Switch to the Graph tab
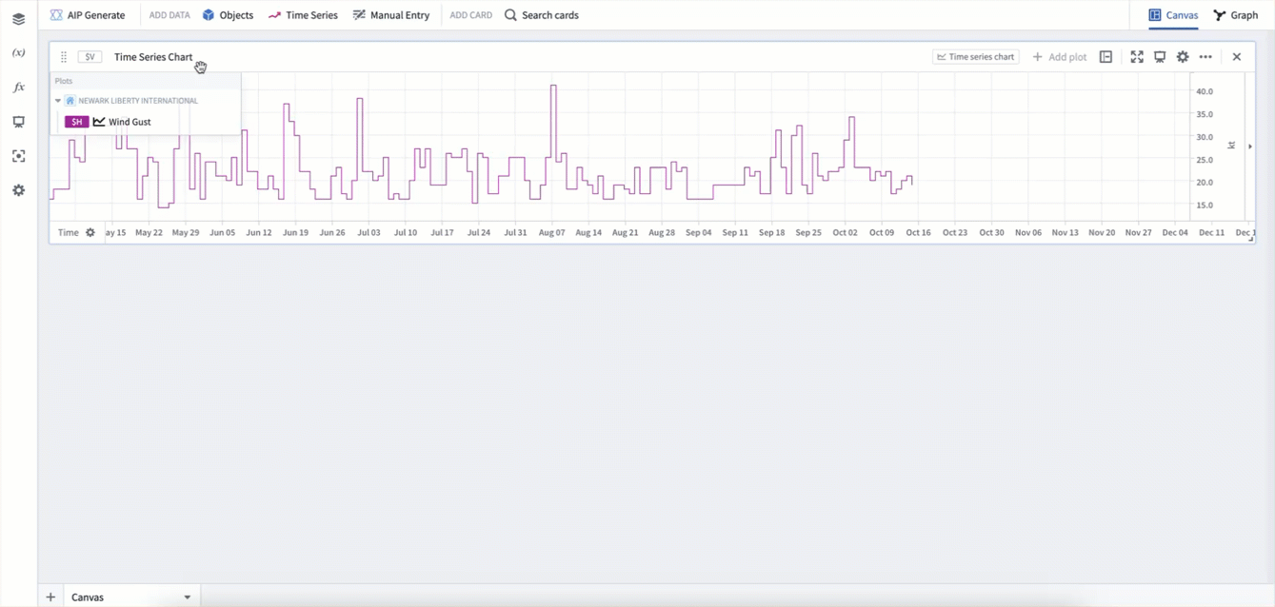Screen dimensions: 1275x607 click(1235, 14)
